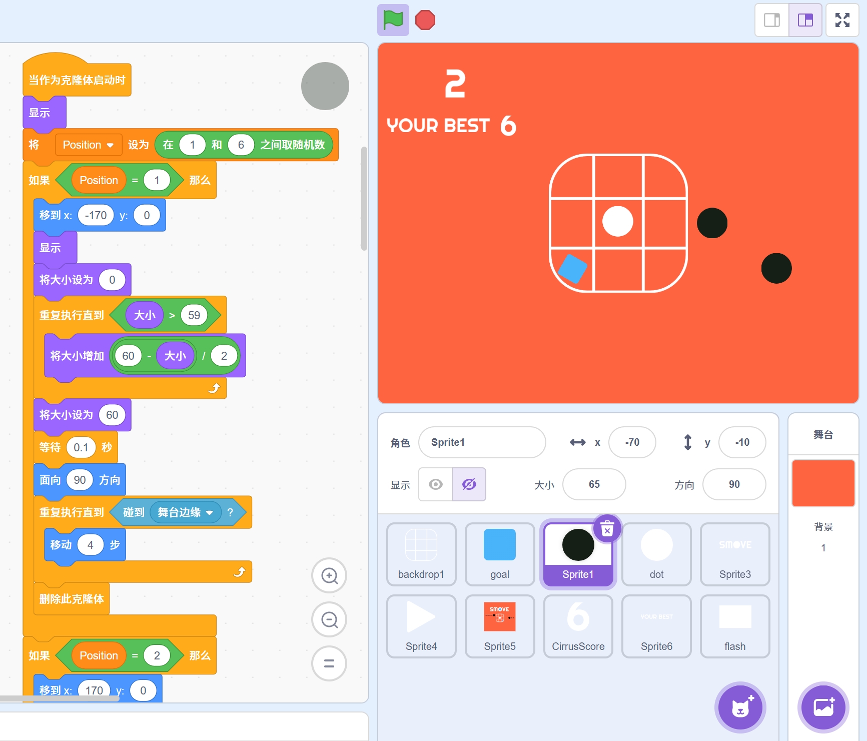Zoom in on the code workspace

click(329, 576)
